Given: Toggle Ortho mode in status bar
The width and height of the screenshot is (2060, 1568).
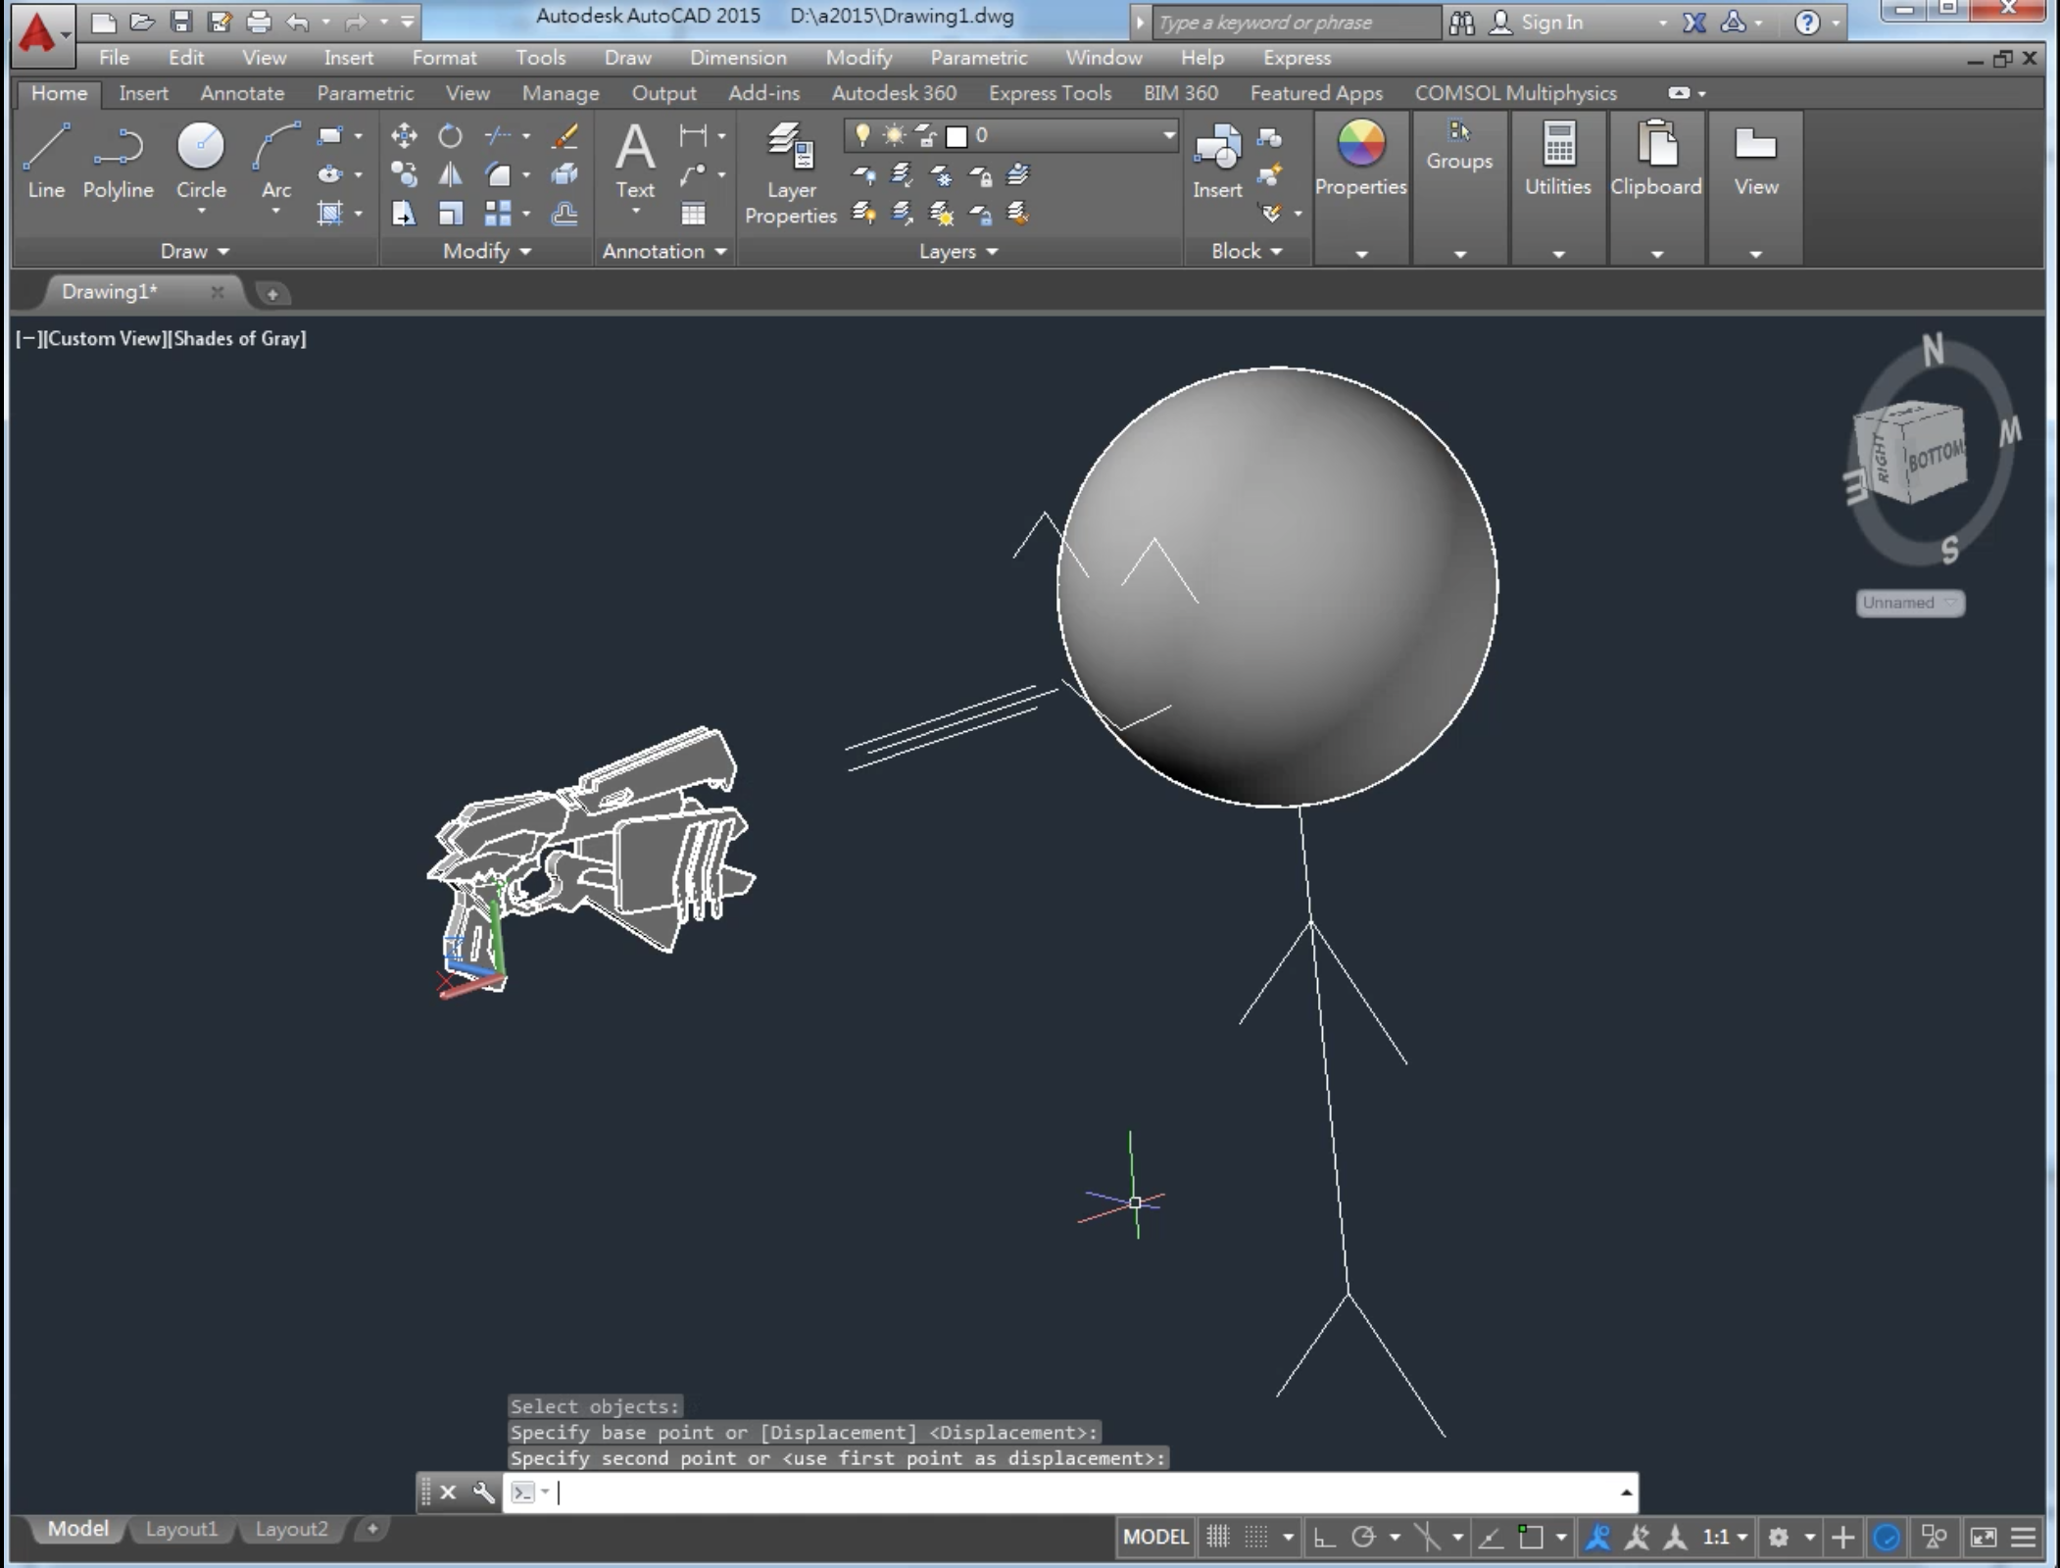Looking at the screenshot, I should point(1324,1537).
